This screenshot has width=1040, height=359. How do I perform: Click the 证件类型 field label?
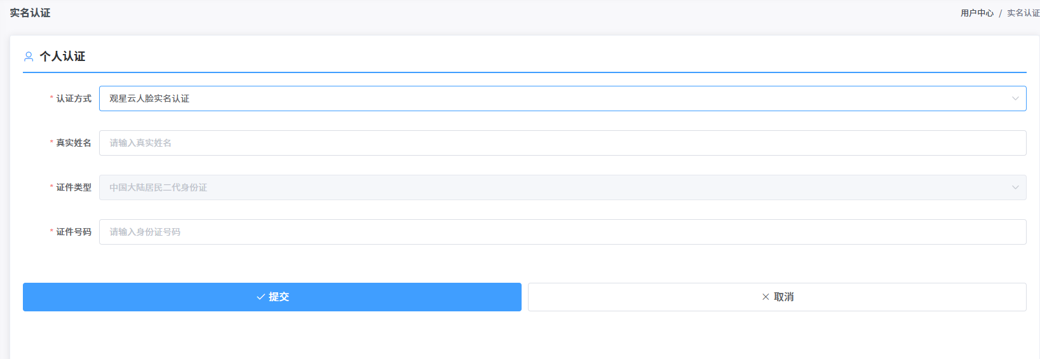pos(74,187)
